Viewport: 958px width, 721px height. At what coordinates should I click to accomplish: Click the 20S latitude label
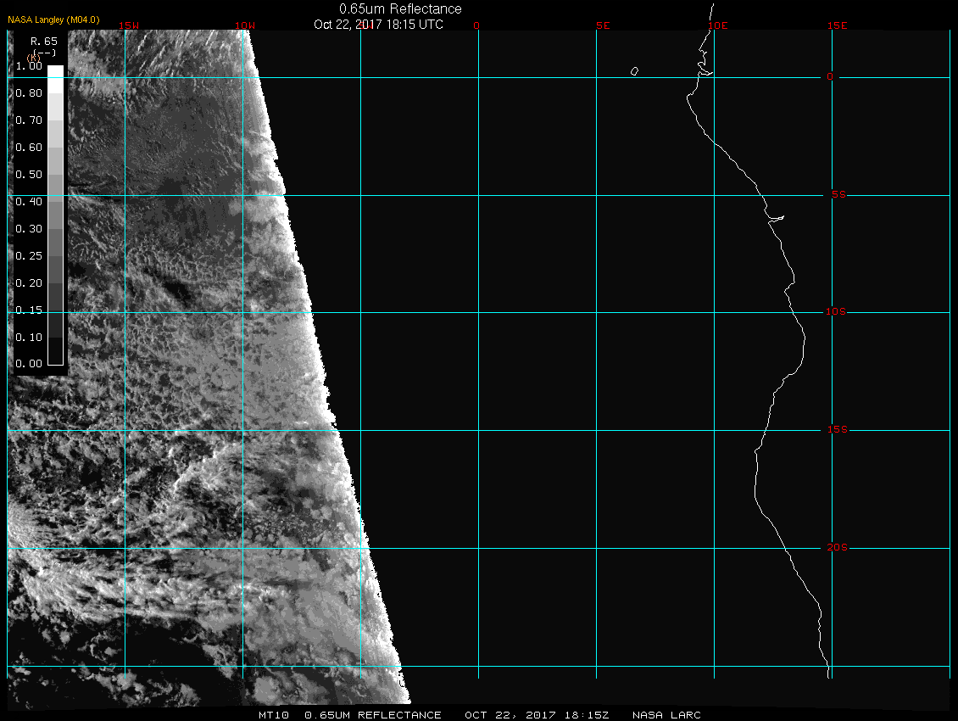coord(836,548)
